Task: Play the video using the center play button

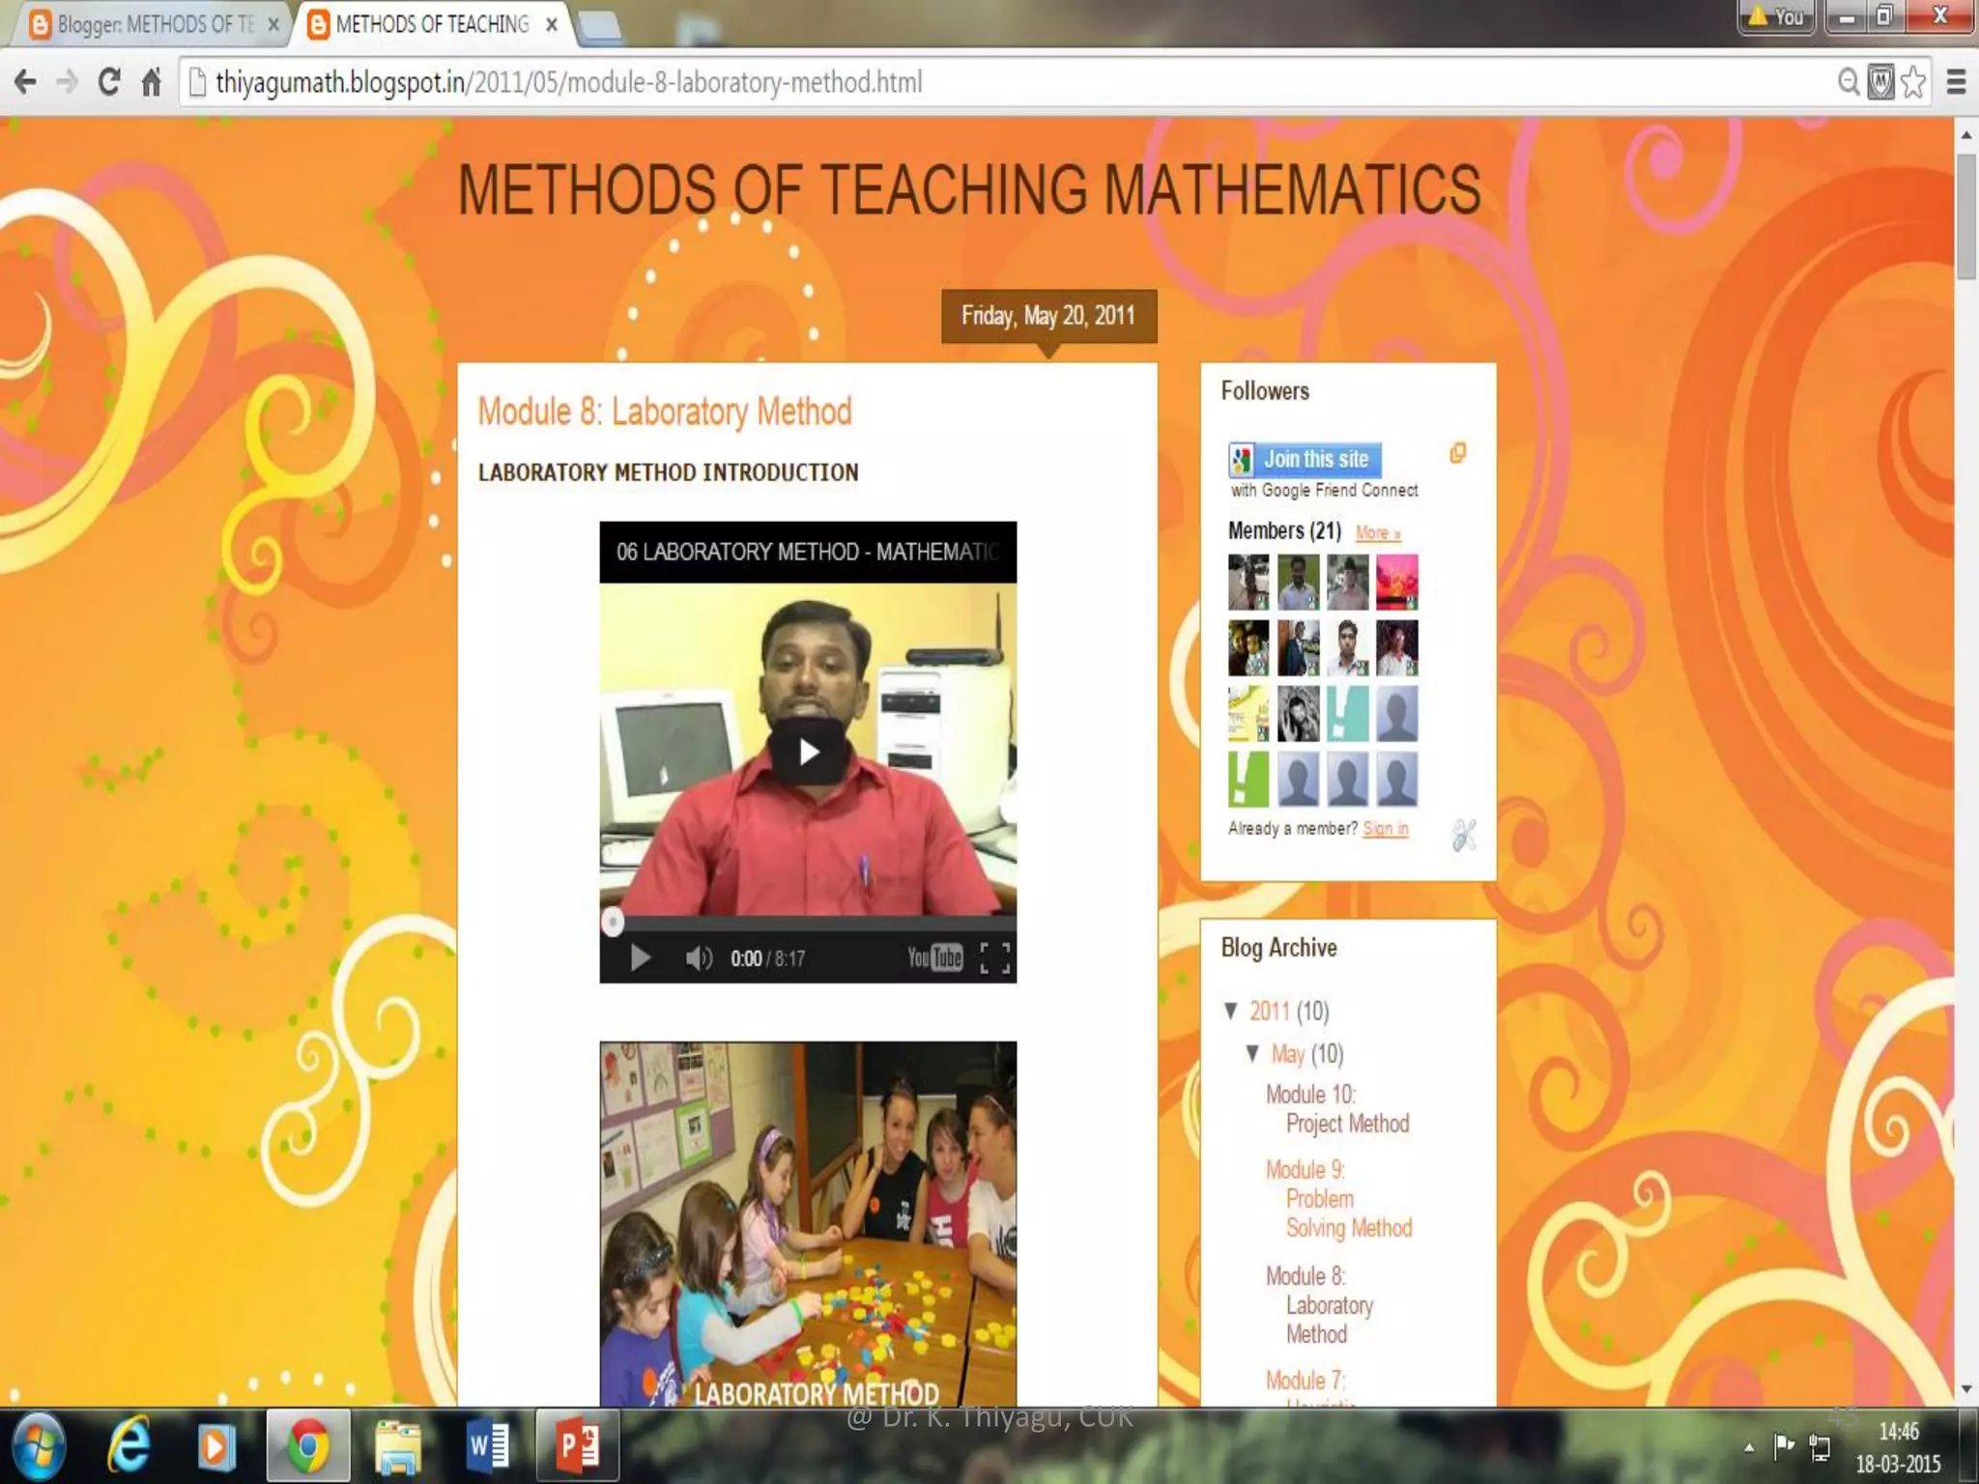Action: 808,752
